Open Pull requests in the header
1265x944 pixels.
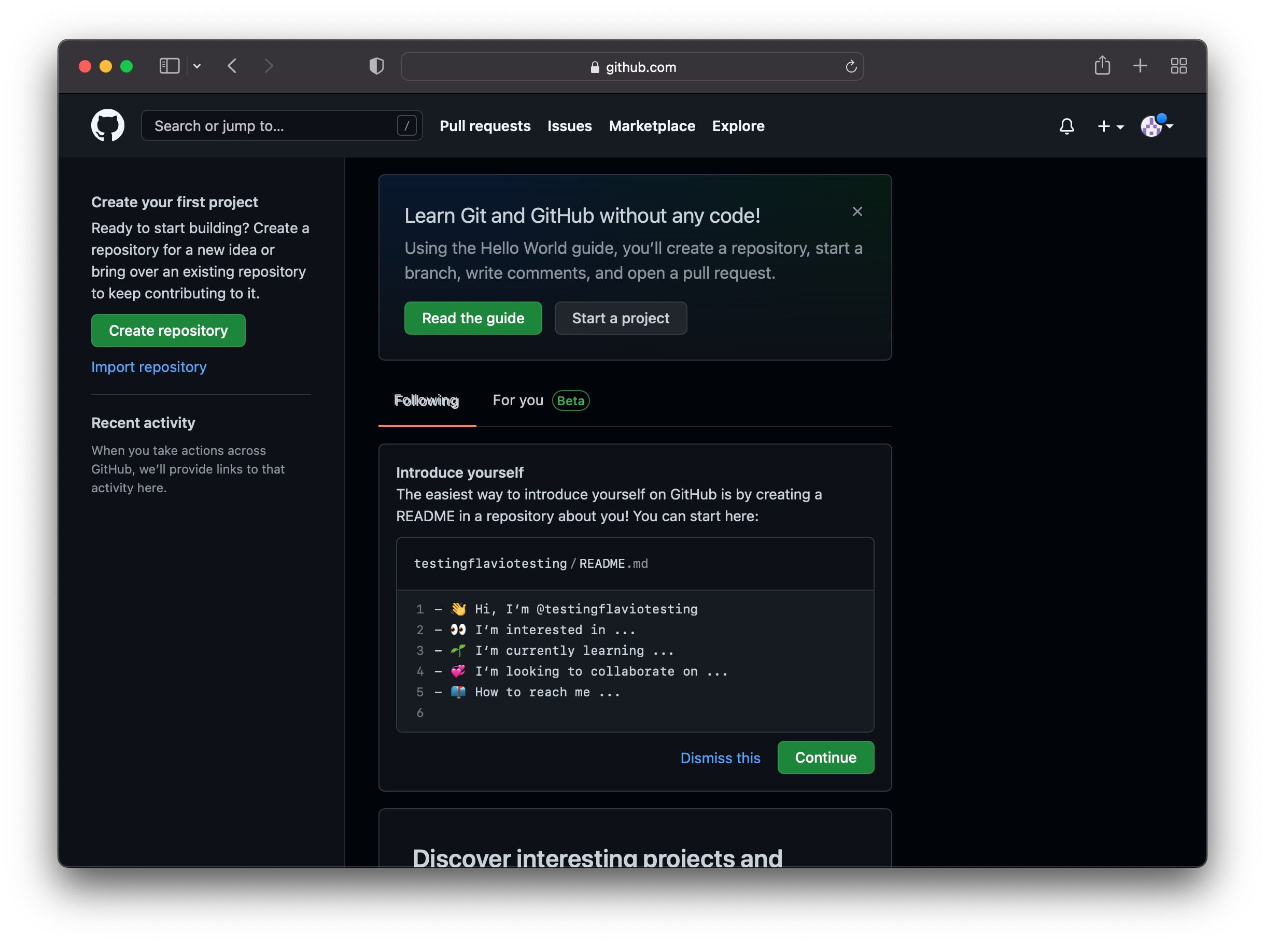485,126
